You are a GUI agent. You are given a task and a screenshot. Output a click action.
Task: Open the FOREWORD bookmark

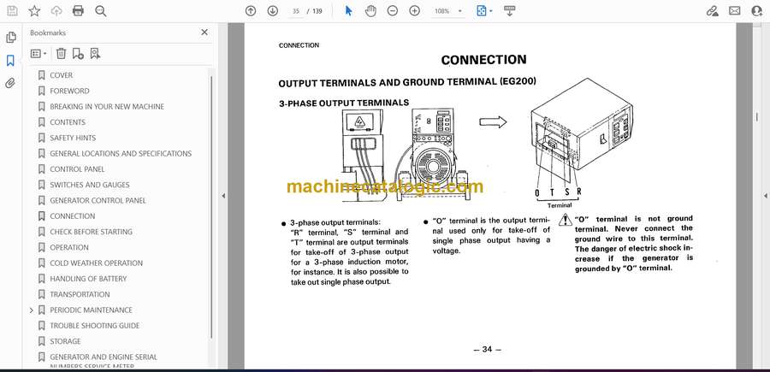tap(69, 91)
